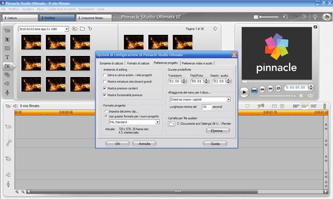Open the Titles tab with T icon

tap(7, 57)
